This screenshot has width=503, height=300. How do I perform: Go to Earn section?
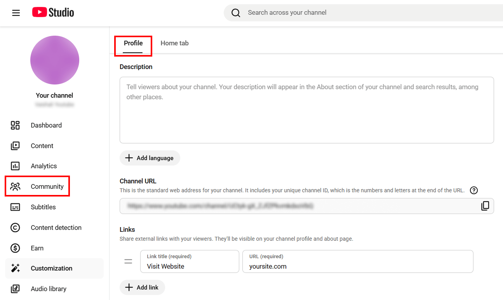tap(37, 248)
